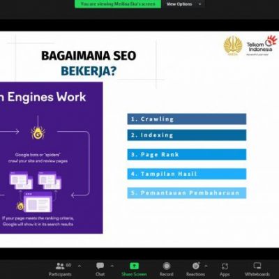Click the green Share Screen icon

click(134, 266)
